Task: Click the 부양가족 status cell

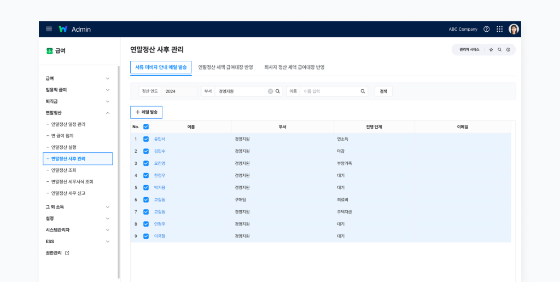Action: (x=345, y=163)
